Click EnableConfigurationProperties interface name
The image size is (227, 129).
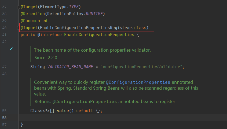[x=99, y=35]
